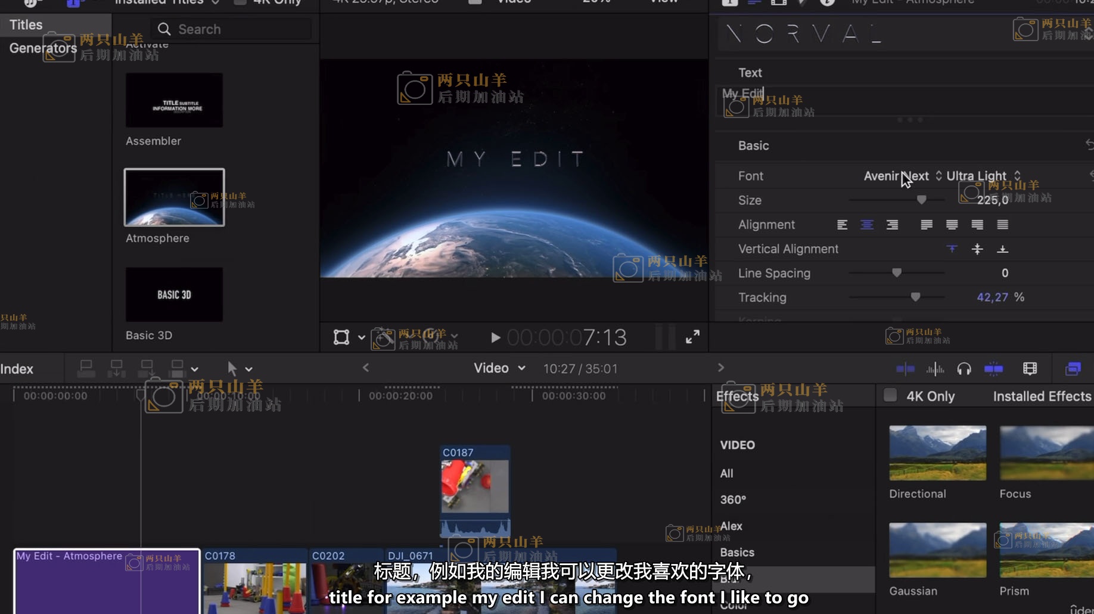Open the transform tool icon in viewer
This screenshot has height=614, width=1094.
point(341,337)
